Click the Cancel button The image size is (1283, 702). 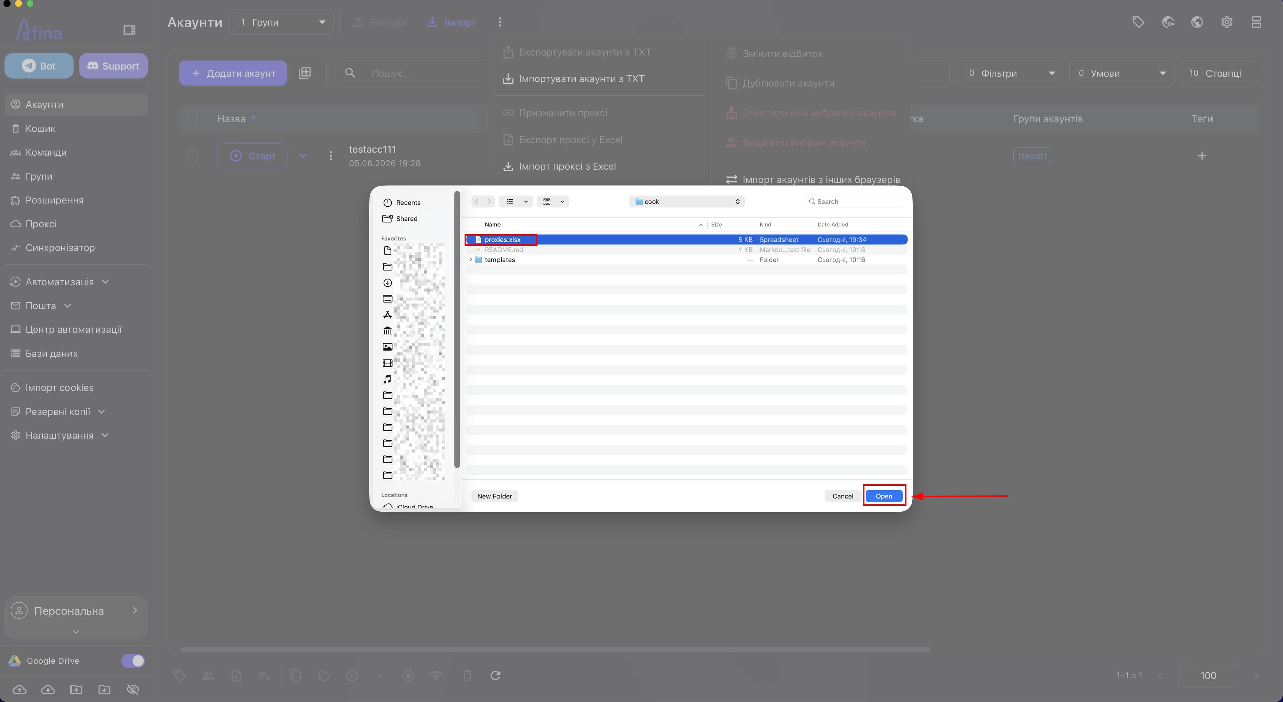tap(843, 496)
